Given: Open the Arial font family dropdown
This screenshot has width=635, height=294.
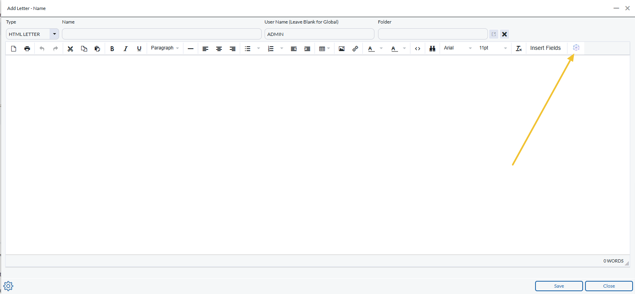Looking at the screenshot, I should (458, 48).
